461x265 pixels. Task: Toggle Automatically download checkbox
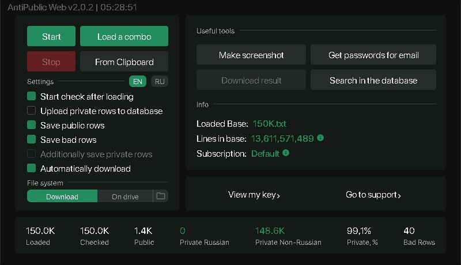32,169
